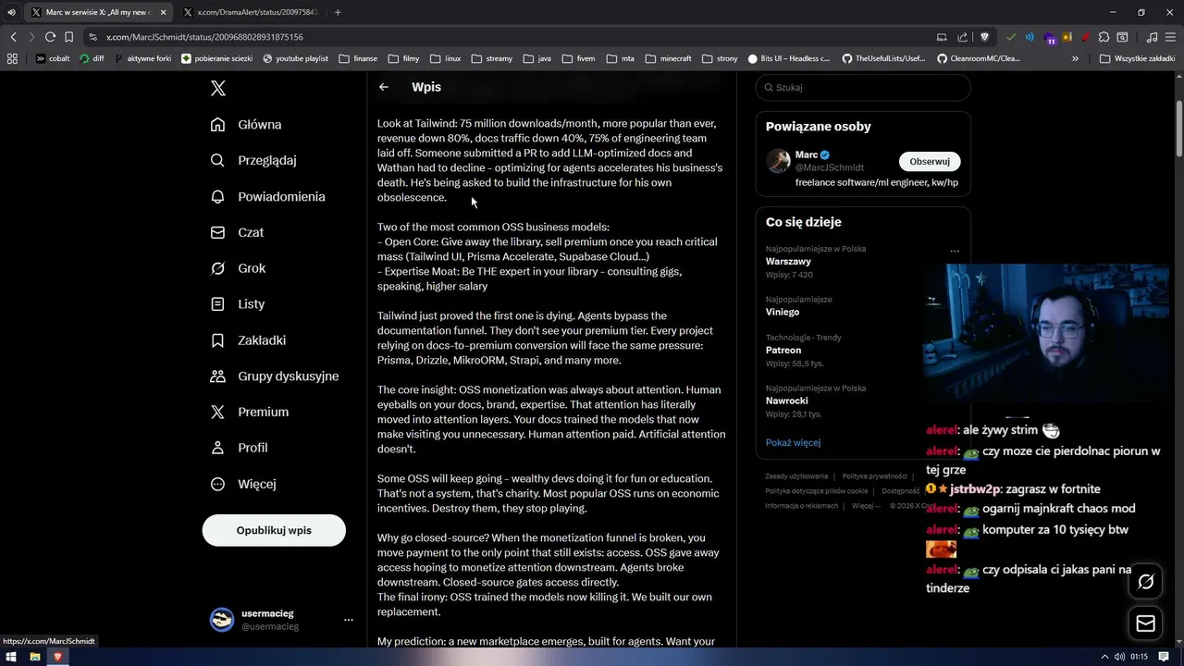Open Premium in the sidebar
This screenshot has width=1184, height=666.
(249, 412)
